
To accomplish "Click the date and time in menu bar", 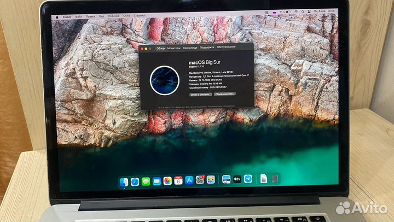I will (x=324, y=11).
